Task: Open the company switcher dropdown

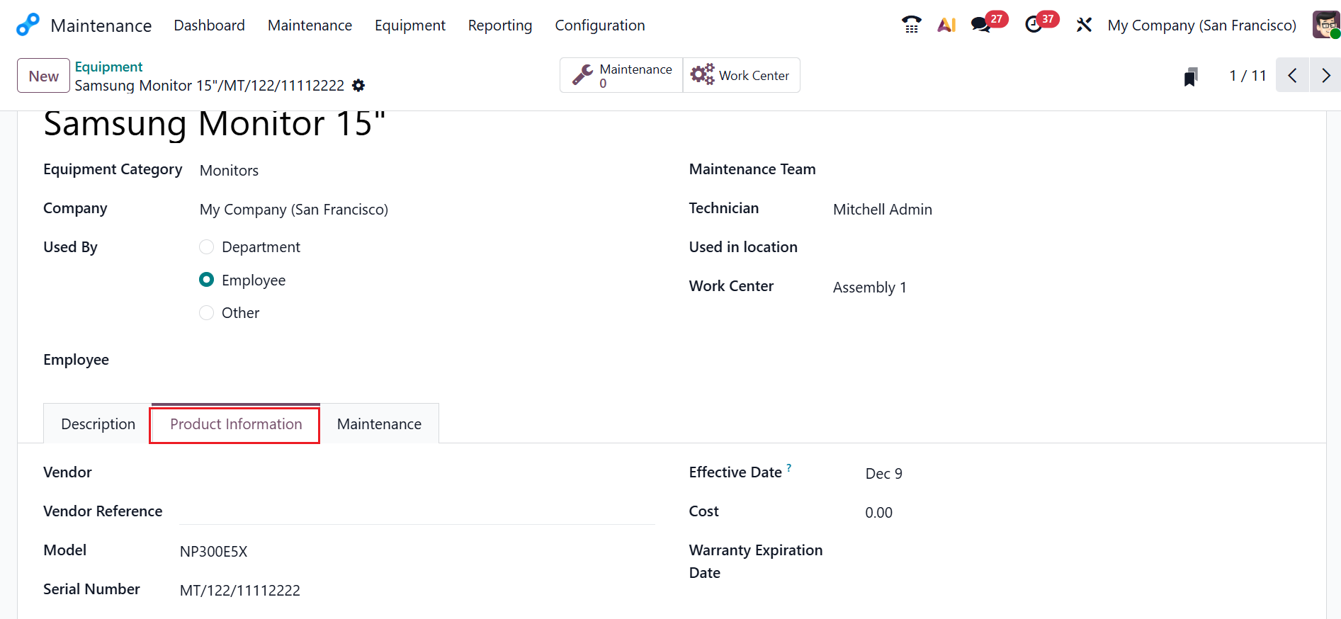Action: click(x=1201, y=25)
